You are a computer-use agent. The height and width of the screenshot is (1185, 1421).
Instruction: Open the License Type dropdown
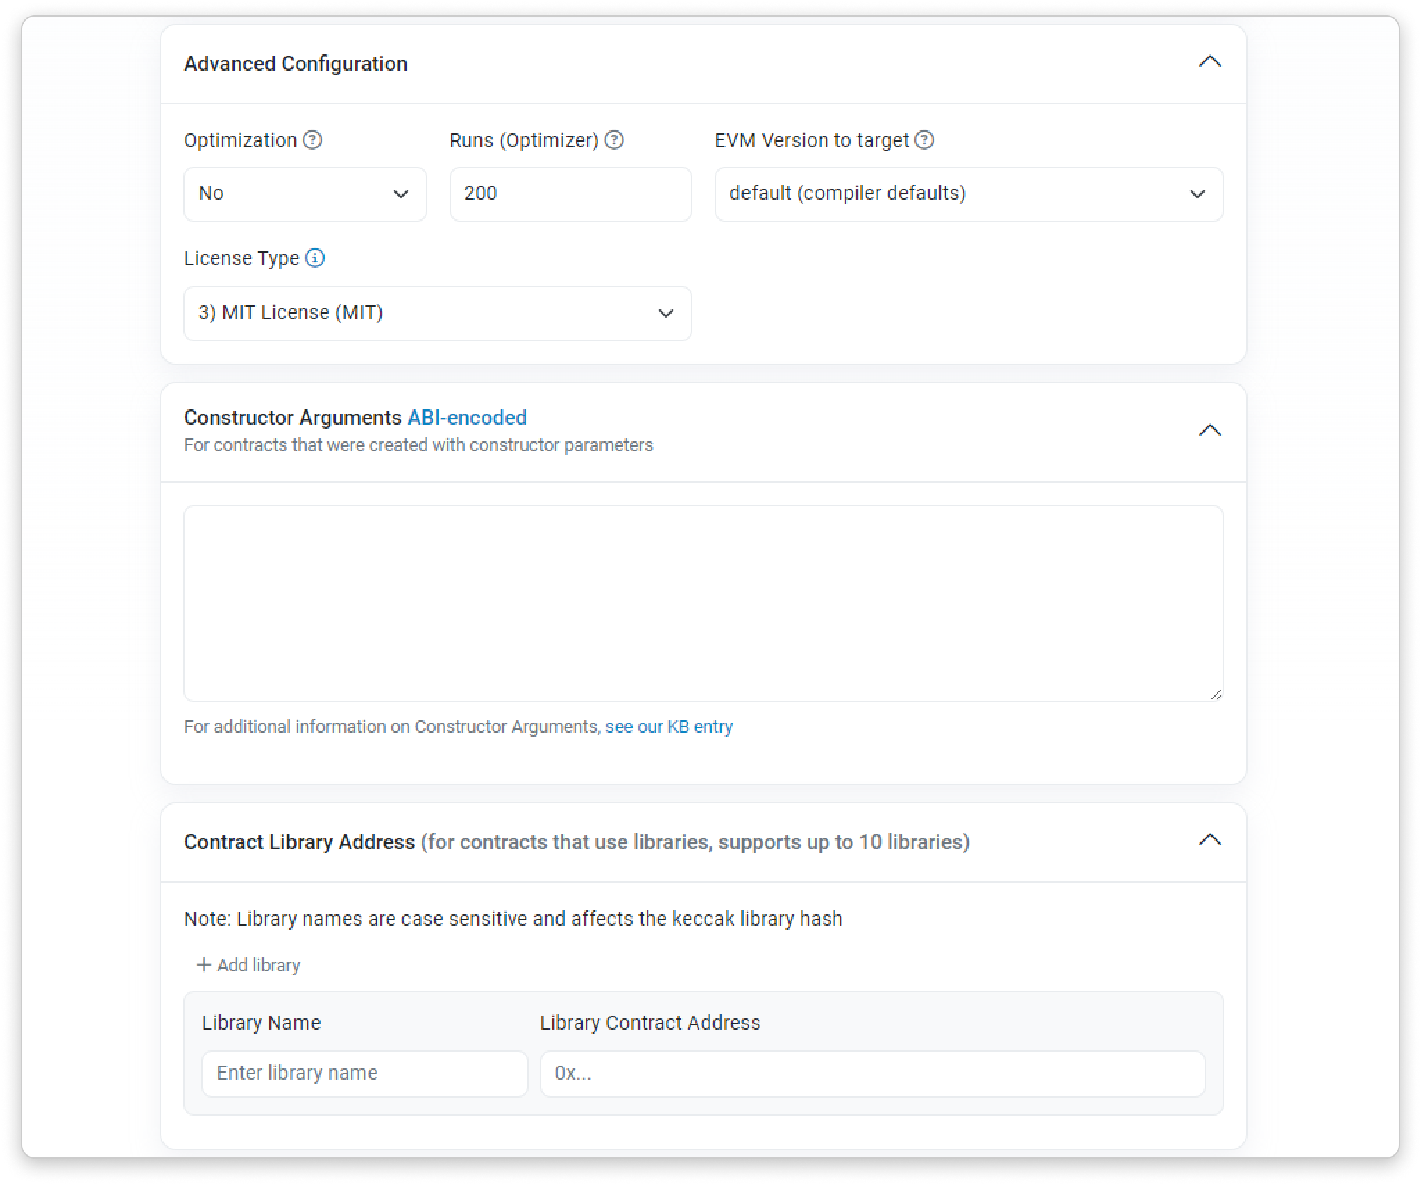[x=437, y=313]
